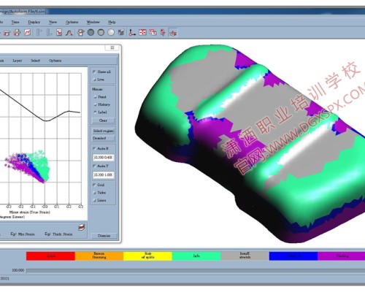The image size is (365, 292).
Task: Open the Window menu
Action: 93,22
